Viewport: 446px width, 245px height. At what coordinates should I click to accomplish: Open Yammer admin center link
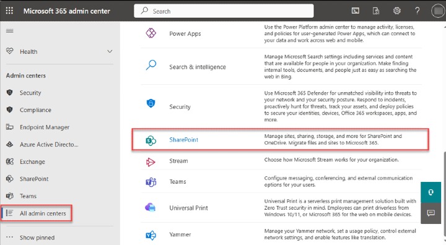point(180,234)
